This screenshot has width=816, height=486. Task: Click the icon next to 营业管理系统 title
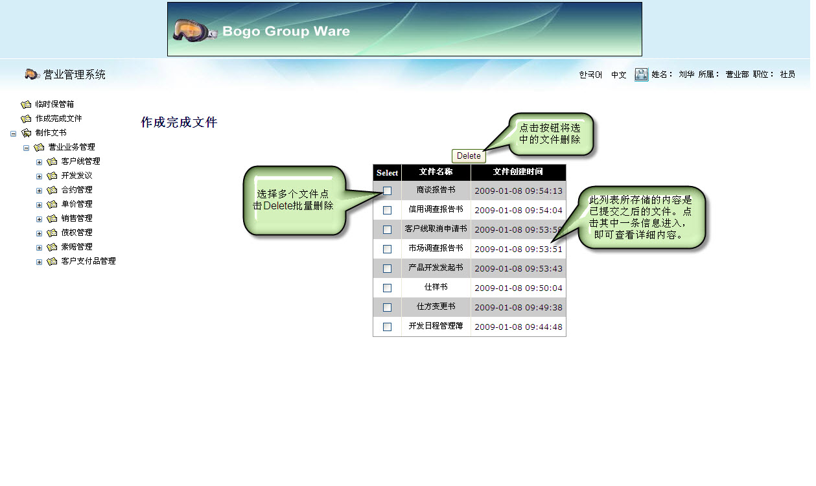pyautogui.click(x=32, y=75)
